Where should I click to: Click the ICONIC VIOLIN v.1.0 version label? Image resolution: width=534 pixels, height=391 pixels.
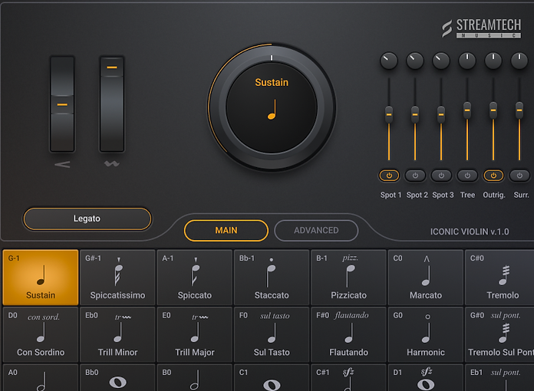pyautogui.click(x=470, y=232)
